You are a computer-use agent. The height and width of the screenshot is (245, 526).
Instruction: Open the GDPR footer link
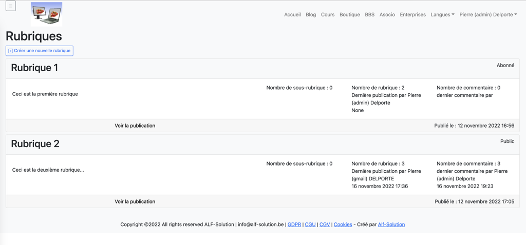(294, 224)
